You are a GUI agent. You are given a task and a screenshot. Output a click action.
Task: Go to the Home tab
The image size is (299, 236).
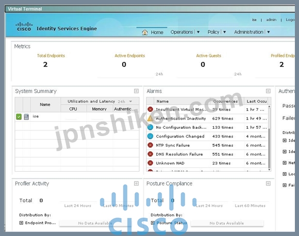(x=152, y=32)
